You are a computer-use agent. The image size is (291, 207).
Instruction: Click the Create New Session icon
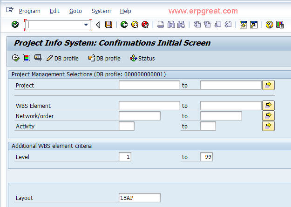[244, 25]
